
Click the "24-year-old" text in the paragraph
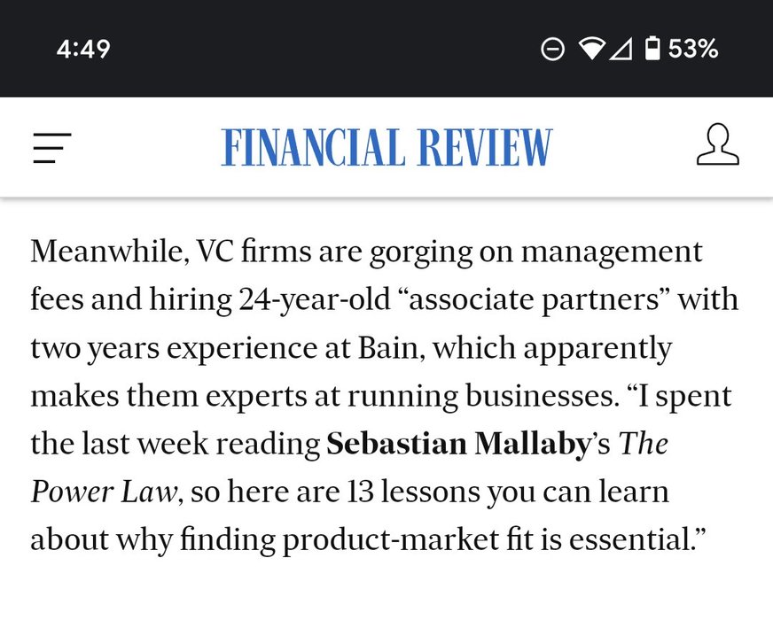(x=313, y=299)
